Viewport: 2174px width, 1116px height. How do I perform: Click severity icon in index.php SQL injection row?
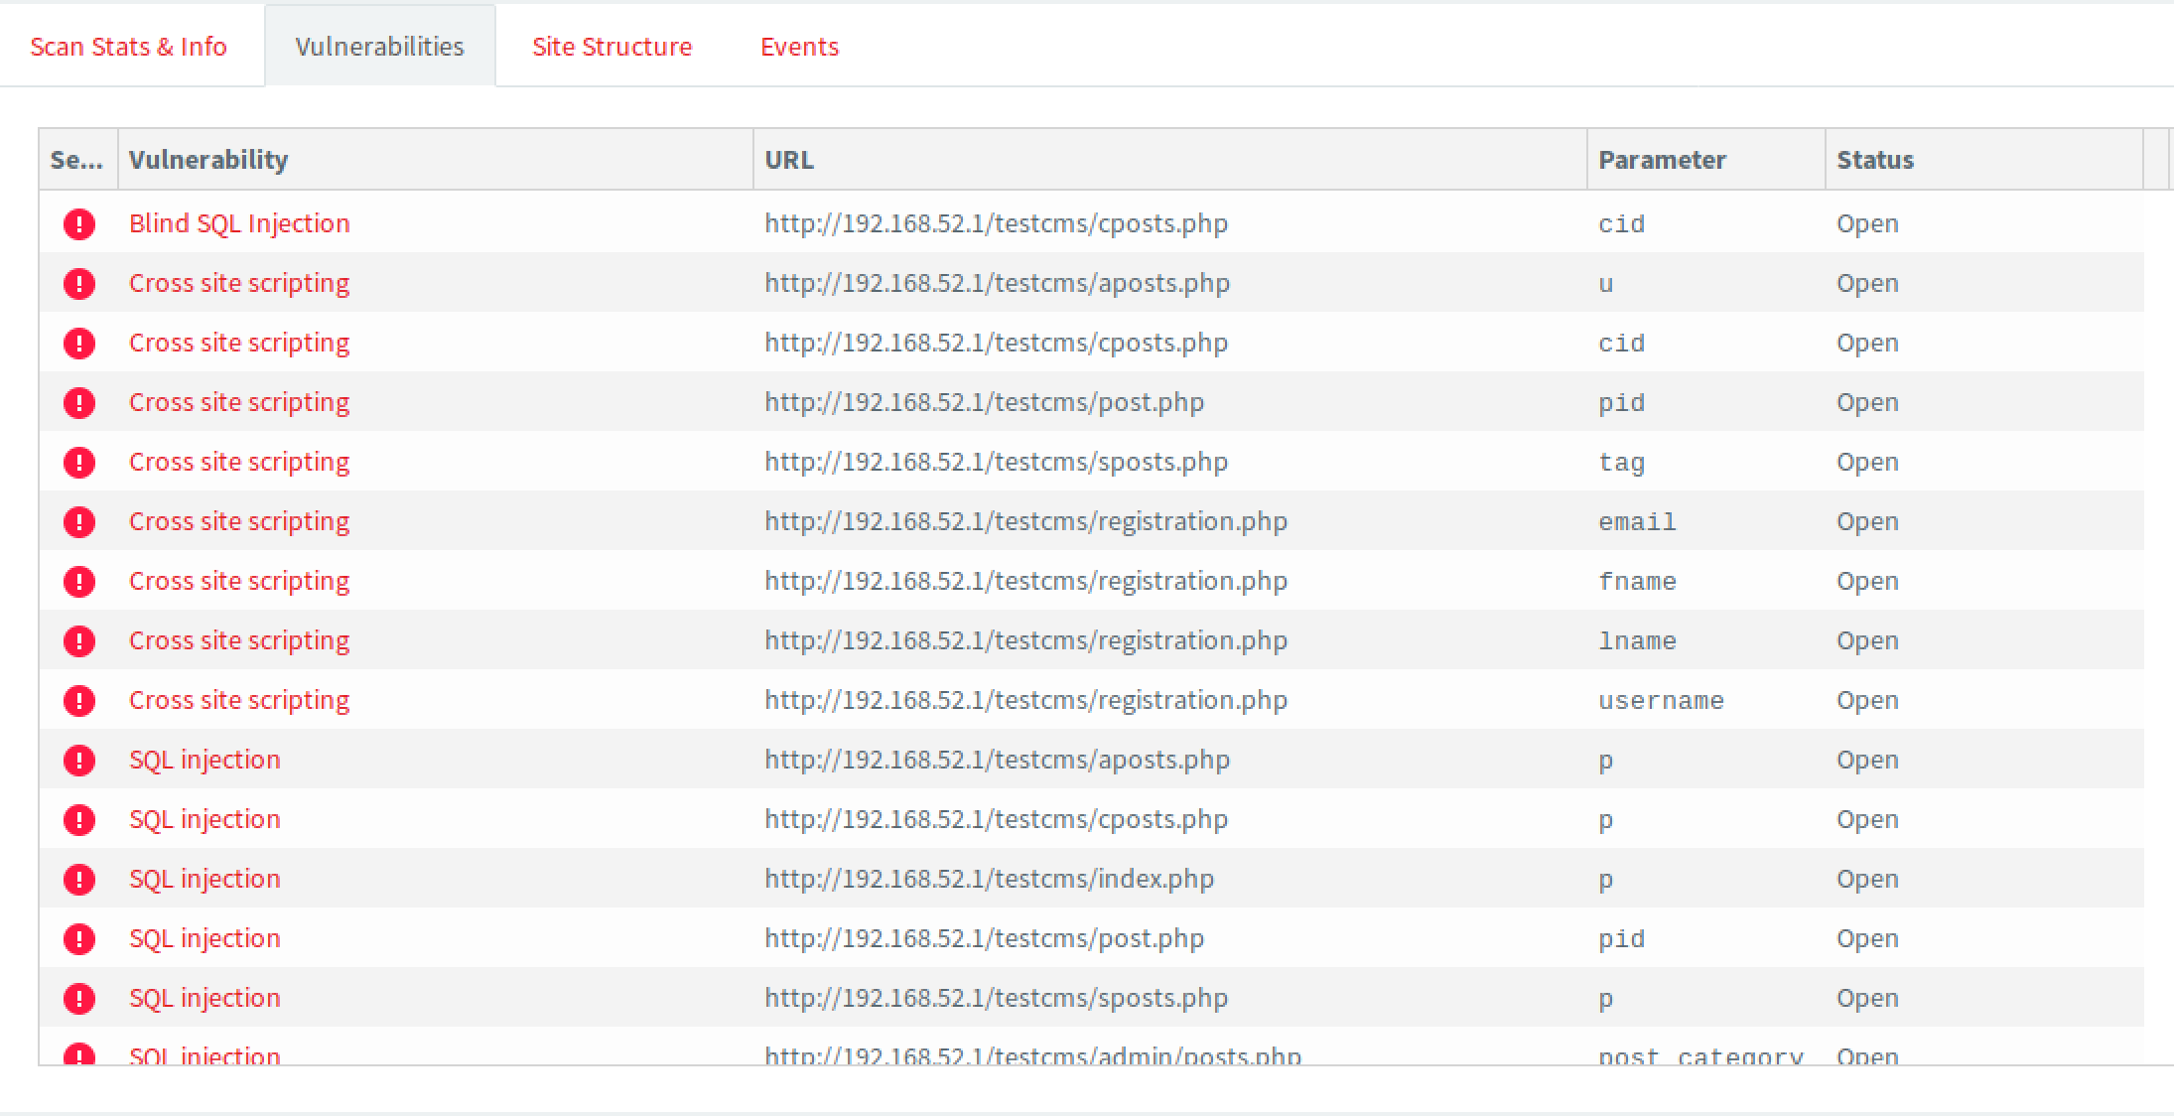[x=79, y=879]
